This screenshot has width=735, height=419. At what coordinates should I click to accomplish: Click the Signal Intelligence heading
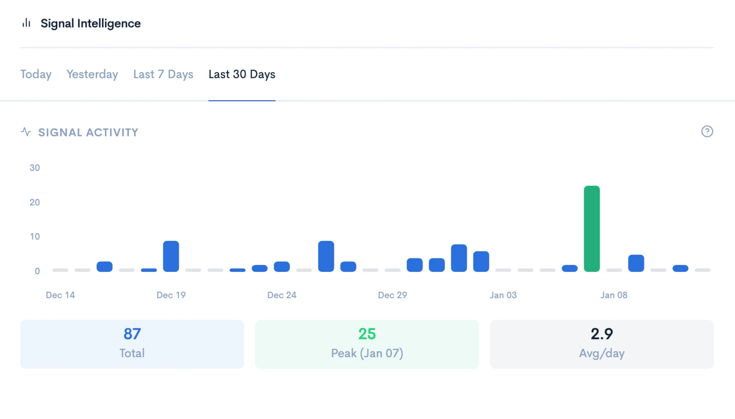90,23
